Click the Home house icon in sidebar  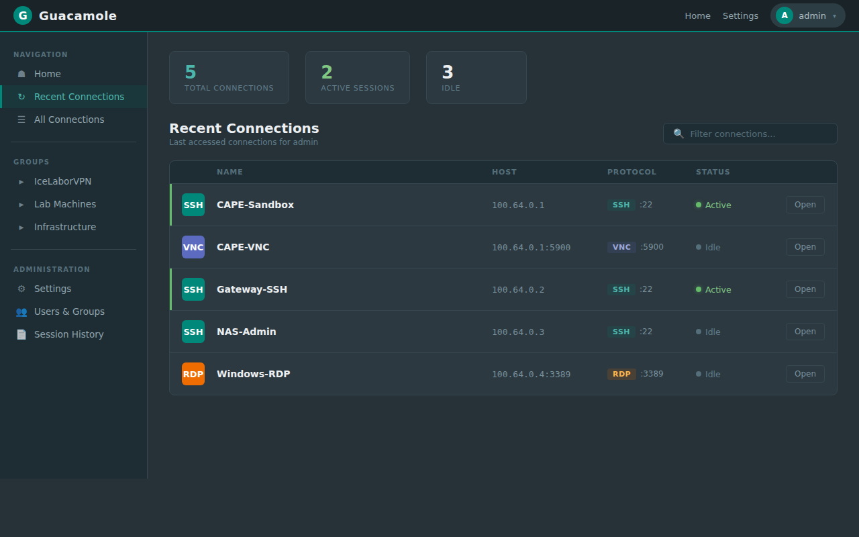(x=21, y=74)
